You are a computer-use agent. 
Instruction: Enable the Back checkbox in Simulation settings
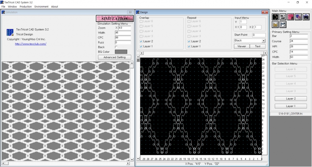[116, 47]
